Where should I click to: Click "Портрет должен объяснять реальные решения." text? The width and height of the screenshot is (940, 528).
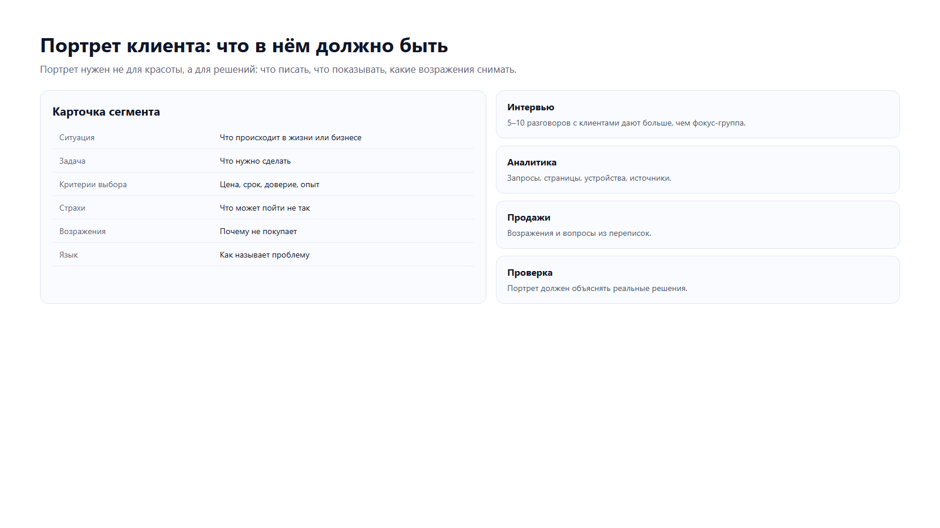pyautogui.click(x=597, y=289)
